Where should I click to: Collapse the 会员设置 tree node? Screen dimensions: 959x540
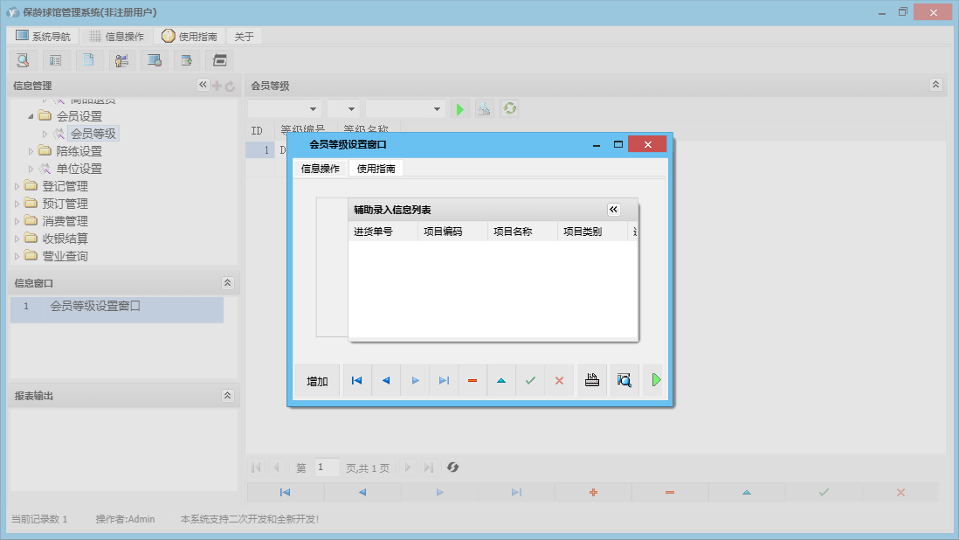click(x=31, y=116)
